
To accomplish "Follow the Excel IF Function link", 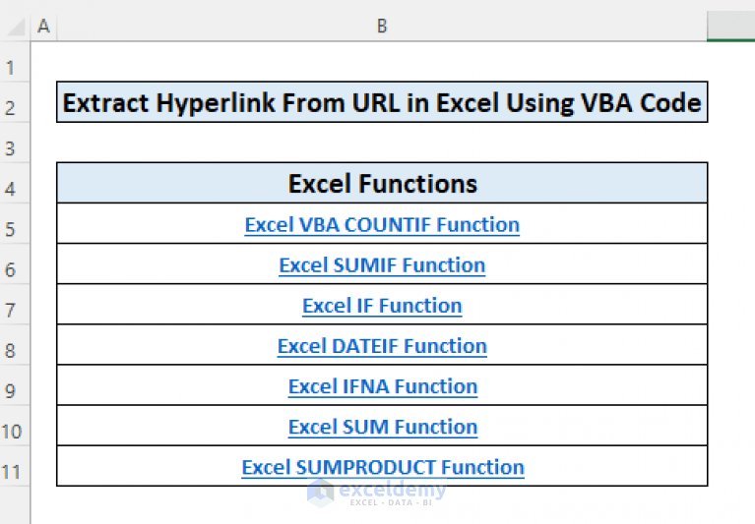I will coord(382,306).
